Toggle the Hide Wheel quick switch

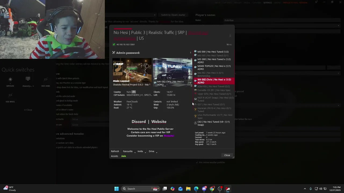coord(10,95)
